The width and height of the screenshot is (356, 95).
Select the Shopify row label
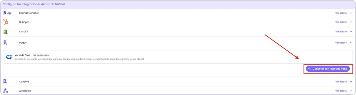click(23, 32)
